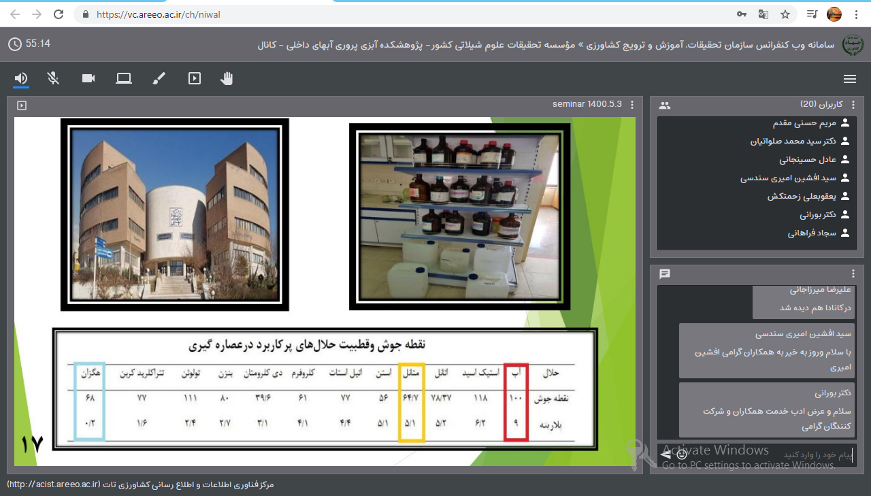This screenshot has width=871, height=496.
Task: Open the emoji picker in chat
Action: 682,454
